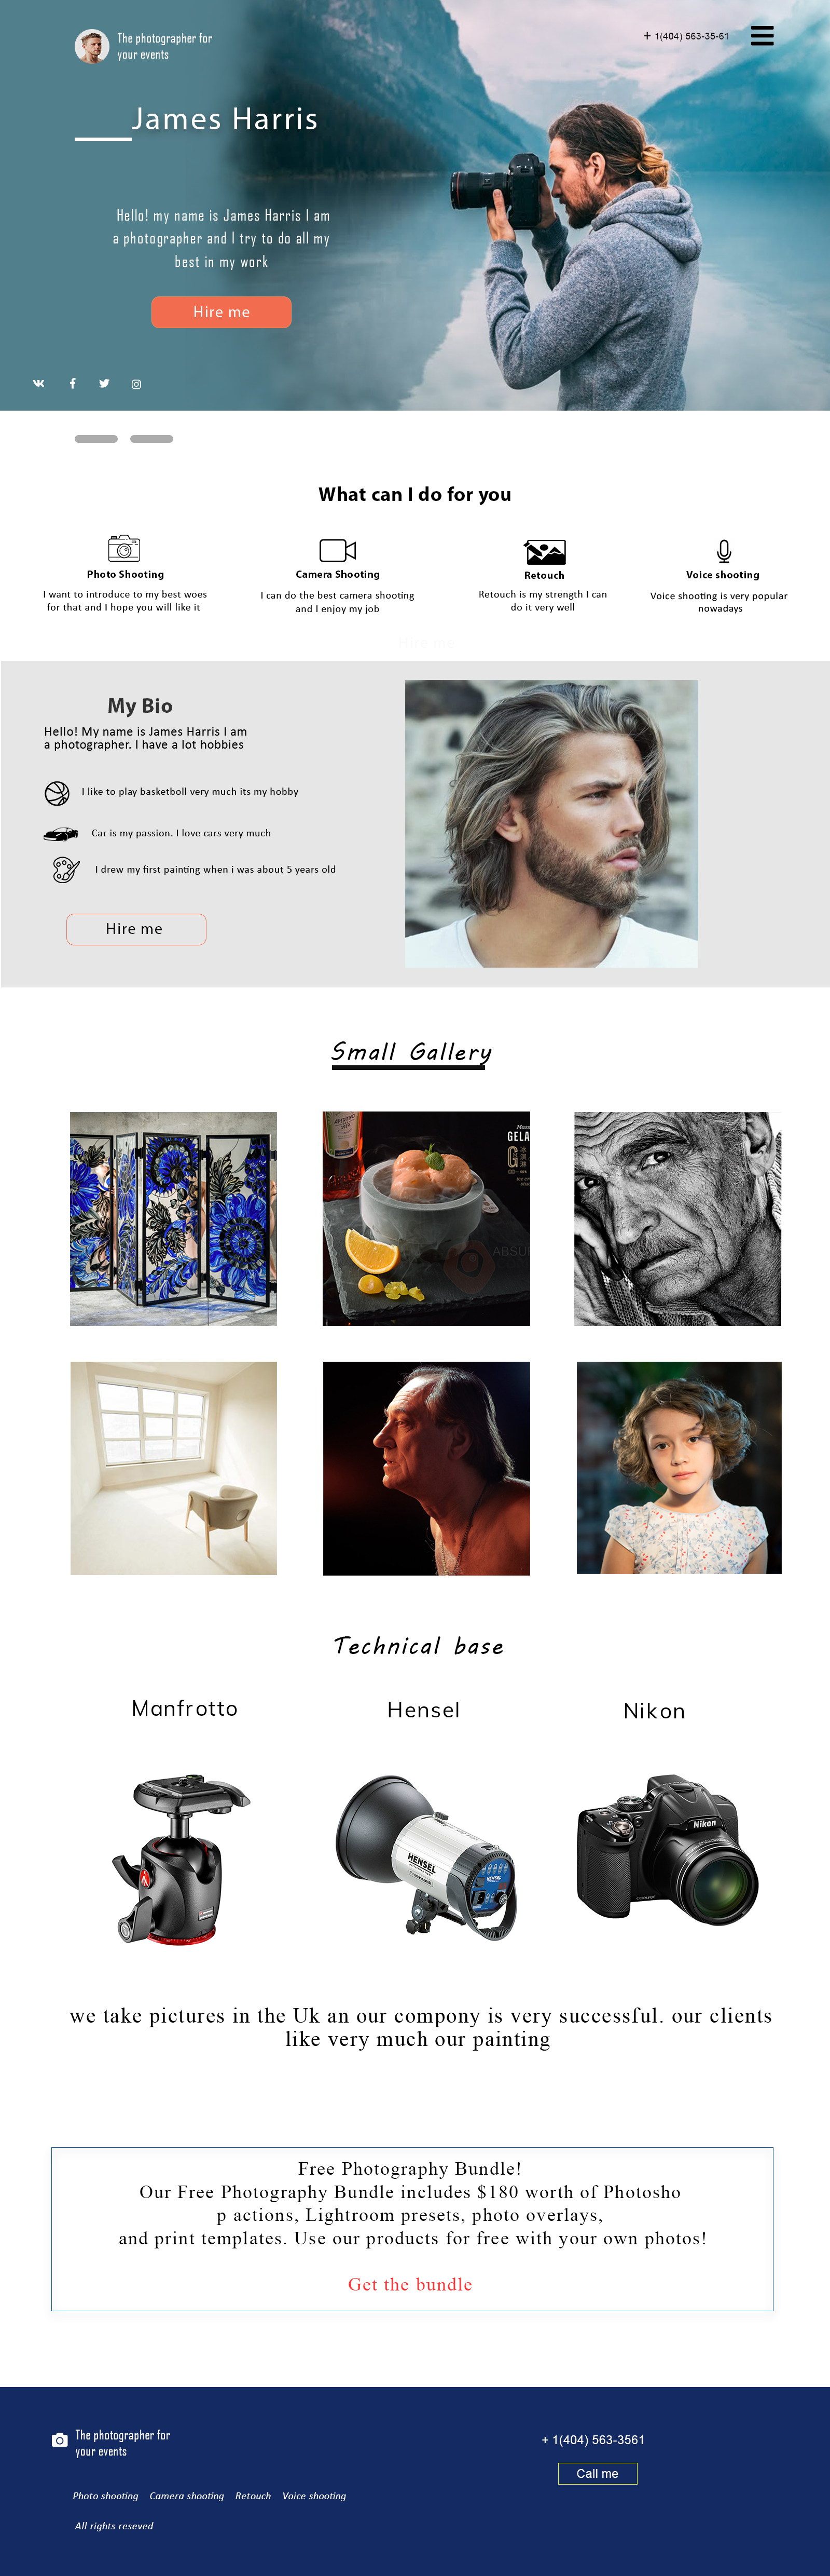830x2576 pixels.
Task: Click the profile avatar in the header
Action: click(92, 46)
